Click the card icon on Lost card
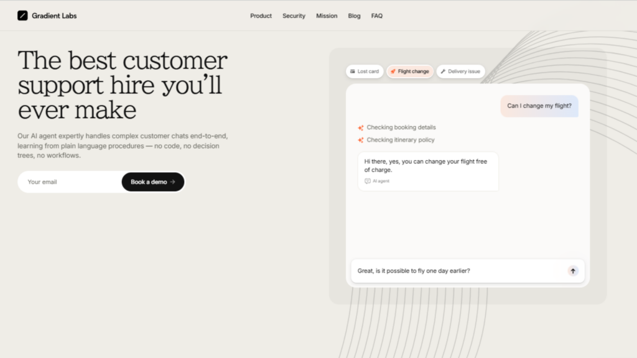This screenshot has height=358, width=637. click(x=352, y=71)
